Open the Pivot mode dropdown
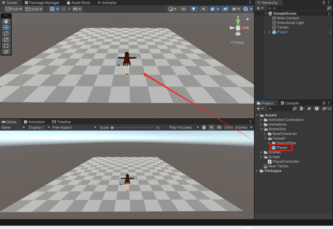Screen dimensions: 333x229 coord(14,9)
